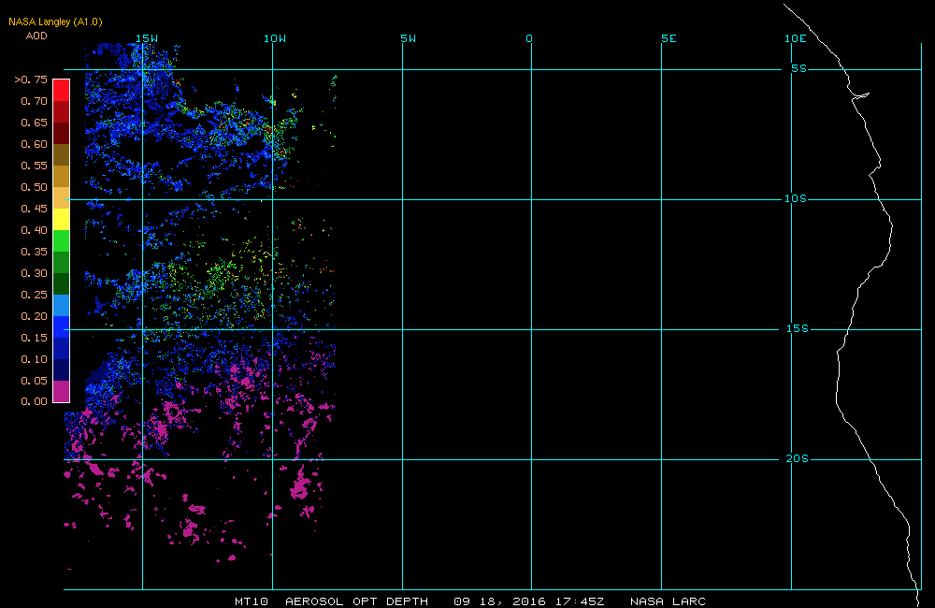Click the '09 18, 2016' date text
935x608 pixels.
click(499, 601)
